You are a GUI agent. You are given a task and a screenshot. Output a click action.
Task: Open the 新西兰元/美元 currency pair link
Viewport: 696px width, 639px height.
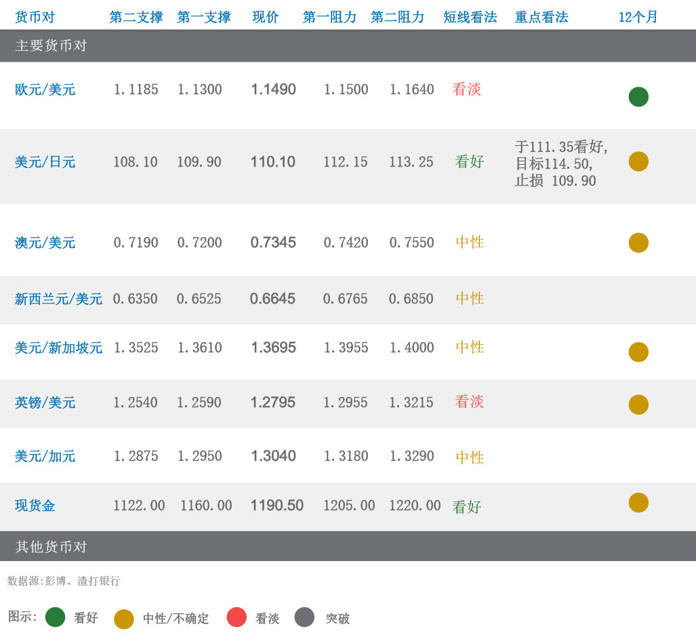click(x=58, y=299)
